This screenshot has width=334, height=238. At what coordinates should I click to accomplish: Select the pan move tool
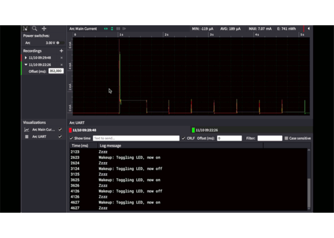click(44, 29)
